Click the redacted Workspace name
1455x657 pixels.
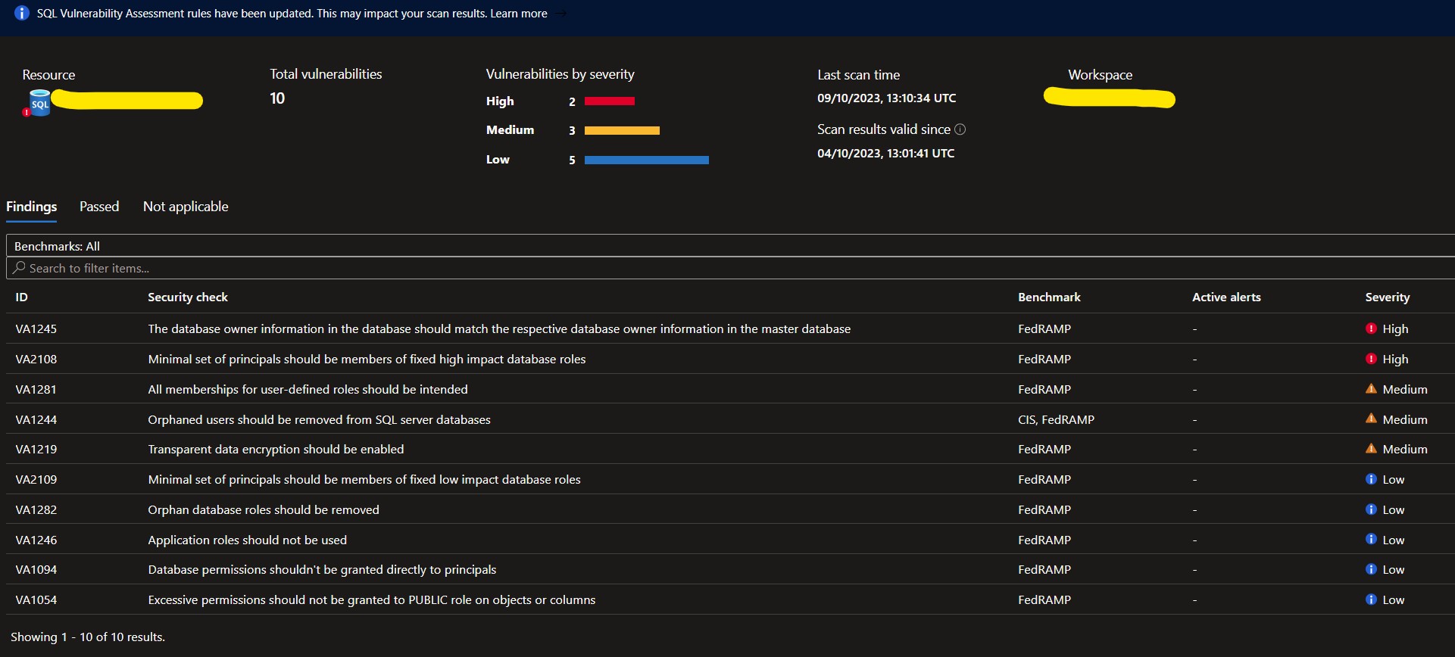(1110, 98)
